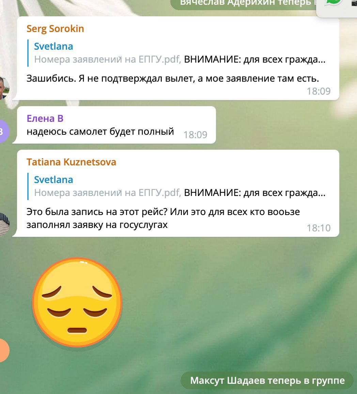Open Tatiana Kuznetsova's profile via her name
The width and height of the screenshot is (357, 394).
(x=72, y=162)
